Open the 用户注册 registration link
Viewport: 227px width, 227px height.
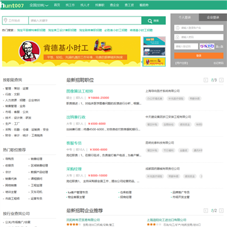[182, 63]
